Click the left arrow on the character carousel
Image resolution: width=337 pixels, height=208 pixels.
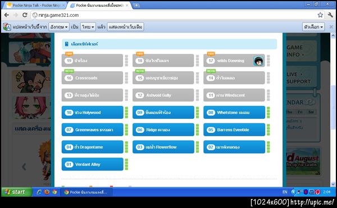(x=24, y=167)
